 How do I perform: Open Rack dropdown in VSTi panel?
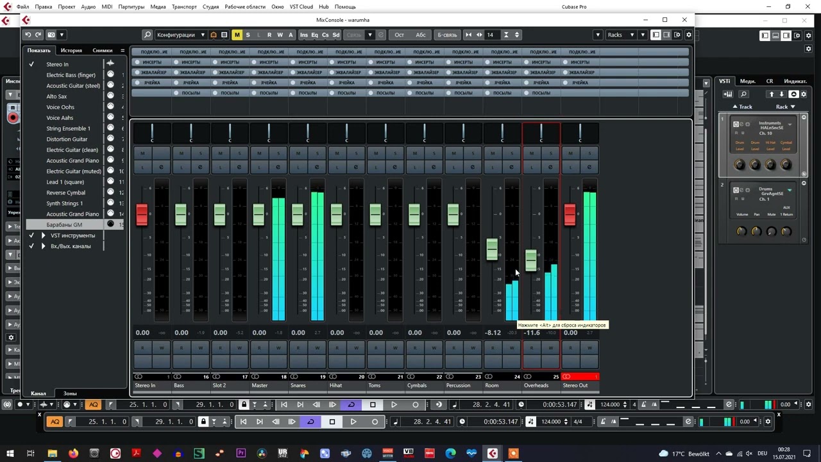[x=786, y=107]
